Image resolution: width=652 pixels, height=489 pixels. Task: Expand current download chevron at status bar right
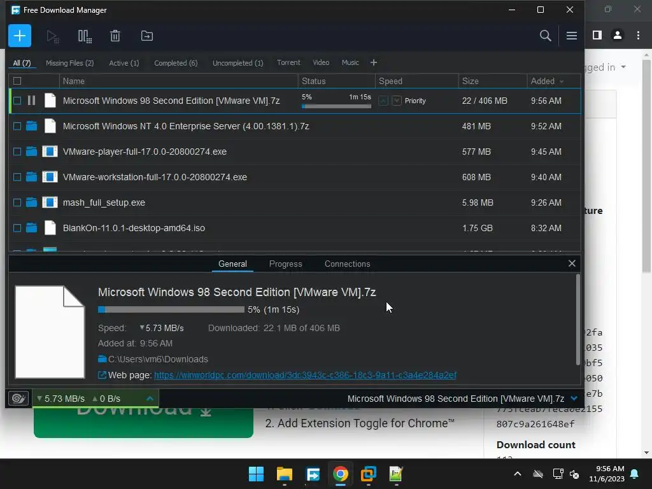click(574, 399)
